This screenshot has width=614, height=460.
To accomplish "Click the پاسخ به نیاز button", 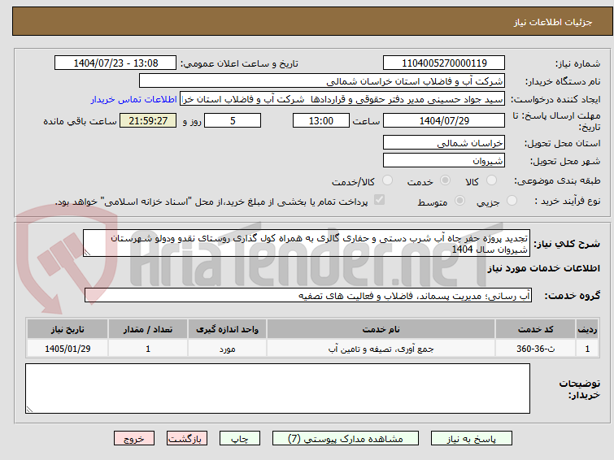I will point(471,439).
